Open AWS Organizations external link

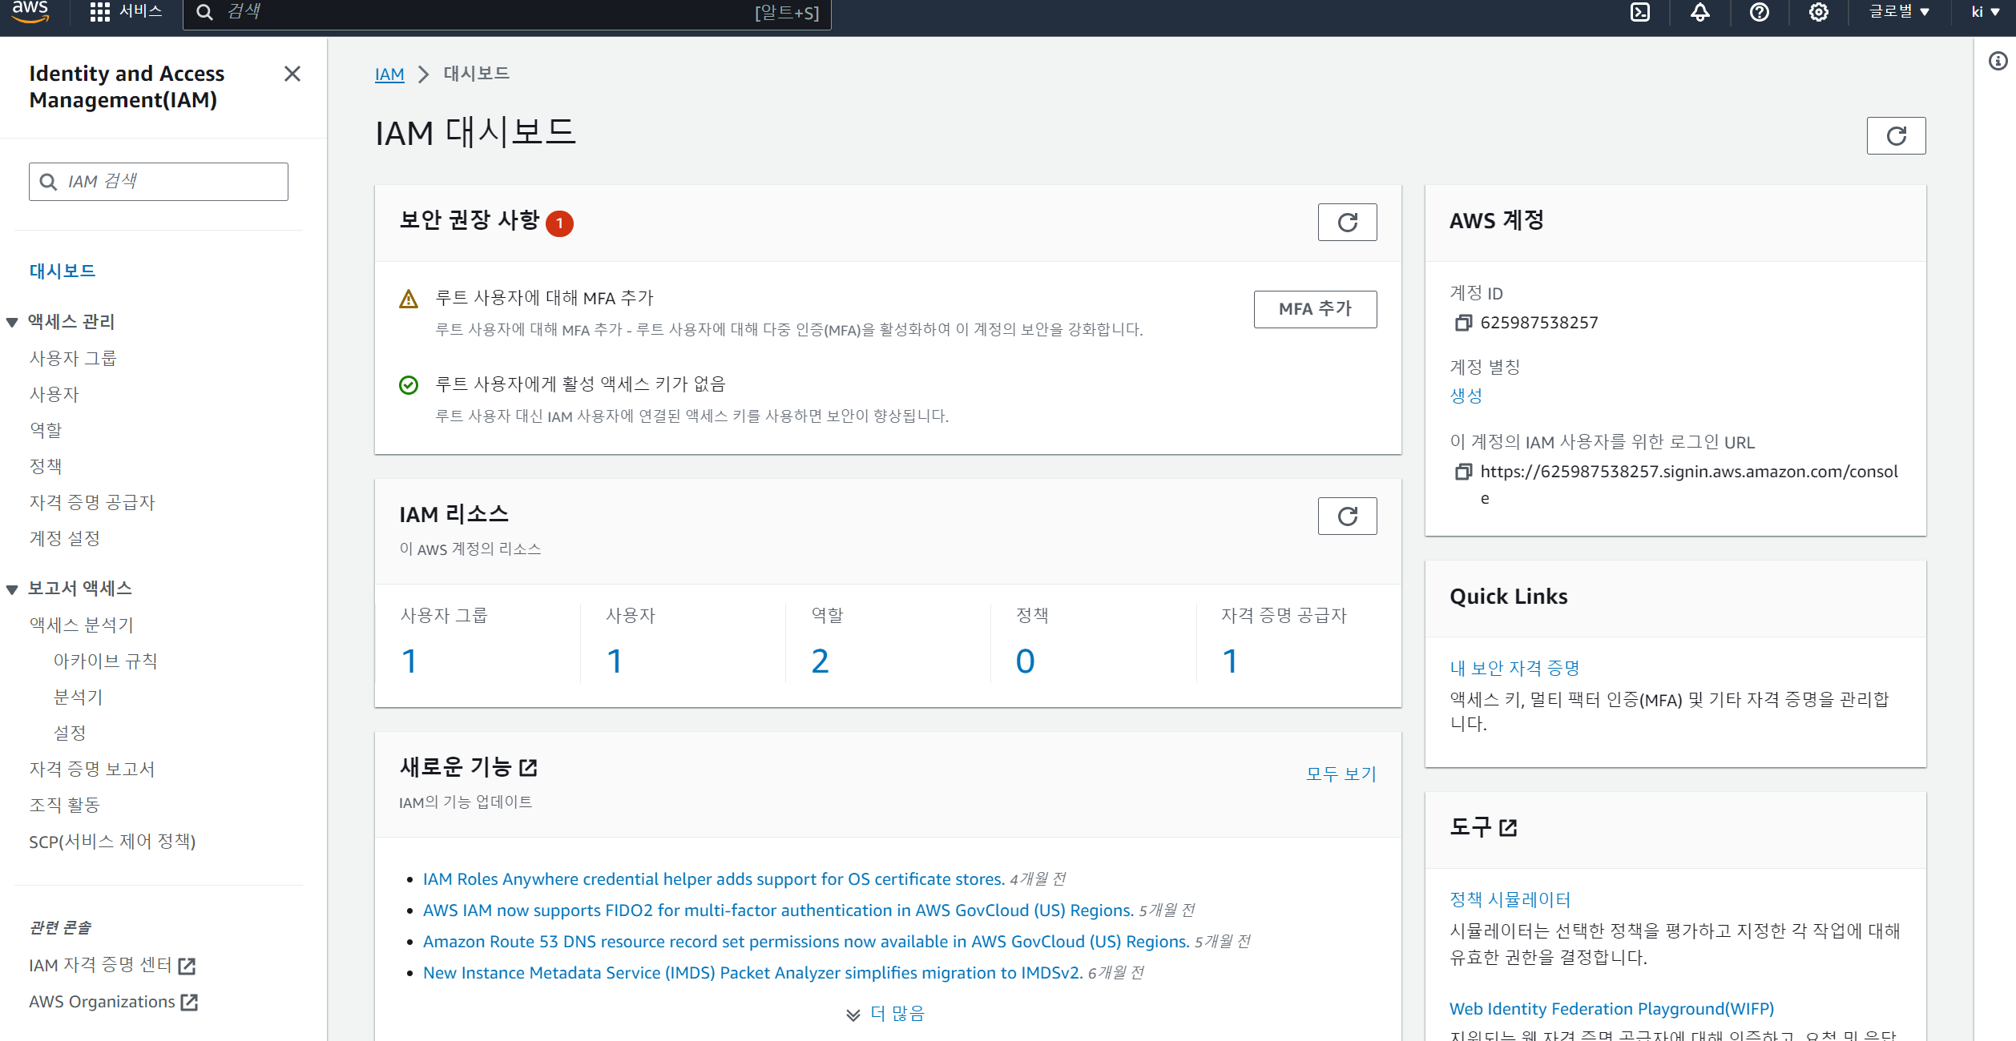114,1003
